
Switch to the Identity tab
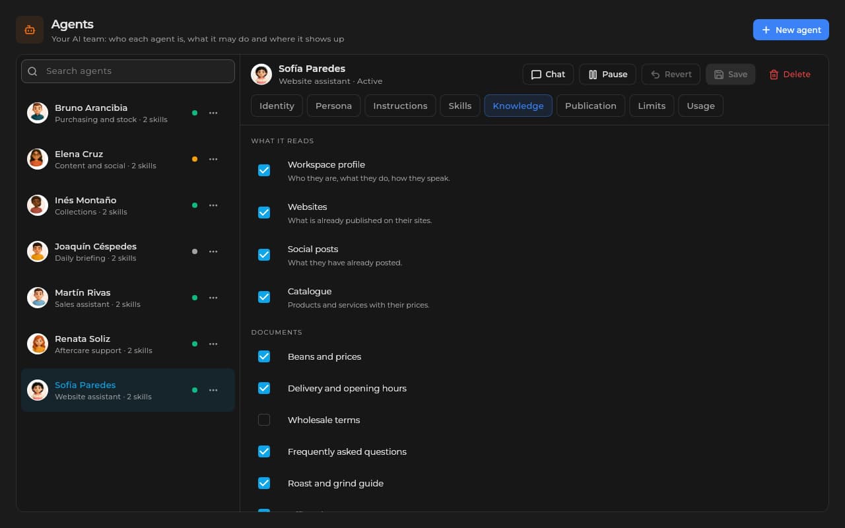[x=277, y=106]
